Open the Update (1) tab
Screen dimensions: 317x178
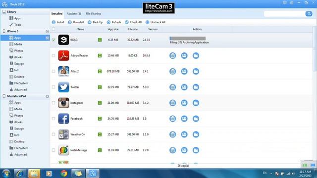point(74,14)
